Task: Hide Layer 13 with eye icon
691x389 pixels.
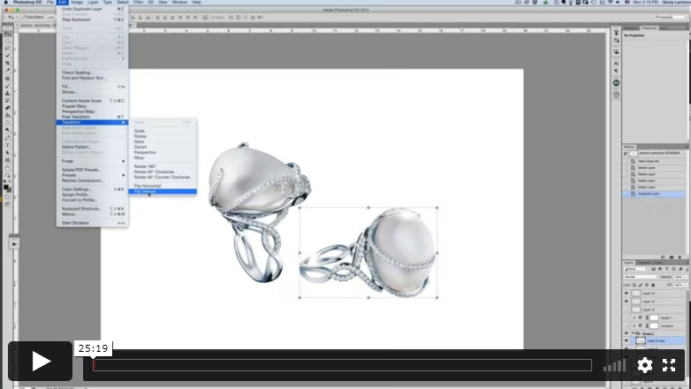Action: (x=626, y=301)
